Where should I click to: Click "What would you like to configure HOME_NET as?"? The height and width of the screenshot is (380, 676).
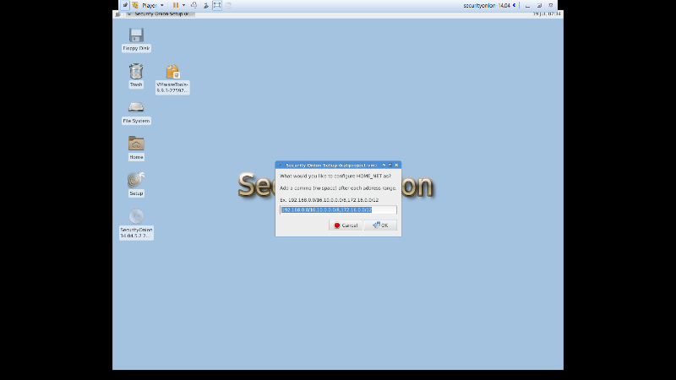pos(335,176)
